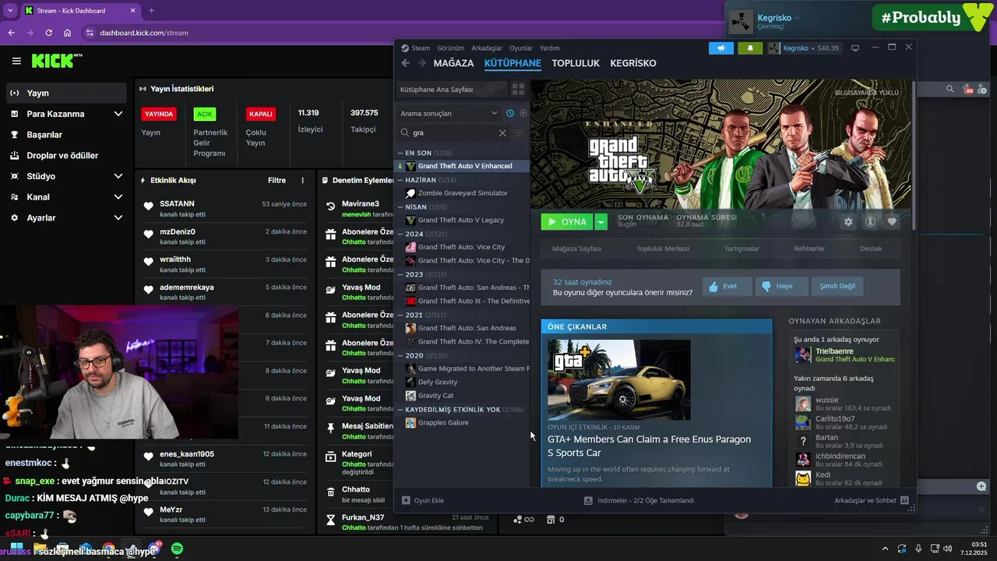
Task: Open GTA V manage settings gear
Action: [848, 222]
